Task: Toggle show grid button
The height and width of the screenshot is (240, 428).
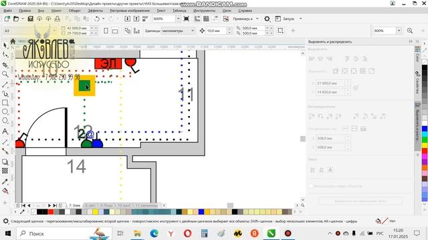Action: pos(206,19)
